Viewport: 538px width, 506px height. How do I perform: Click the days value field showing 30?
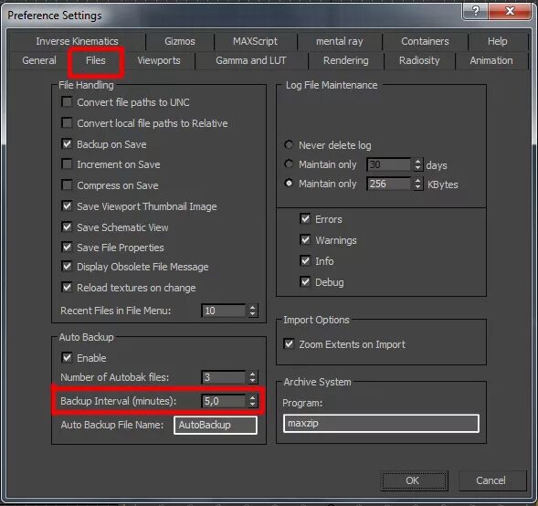point(389,164)
